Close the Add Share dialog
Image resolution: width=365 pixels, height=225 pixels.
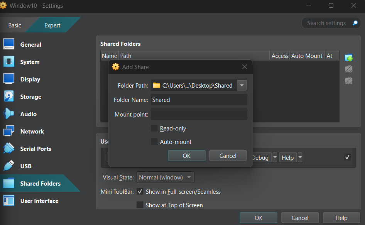coord(244,67)
